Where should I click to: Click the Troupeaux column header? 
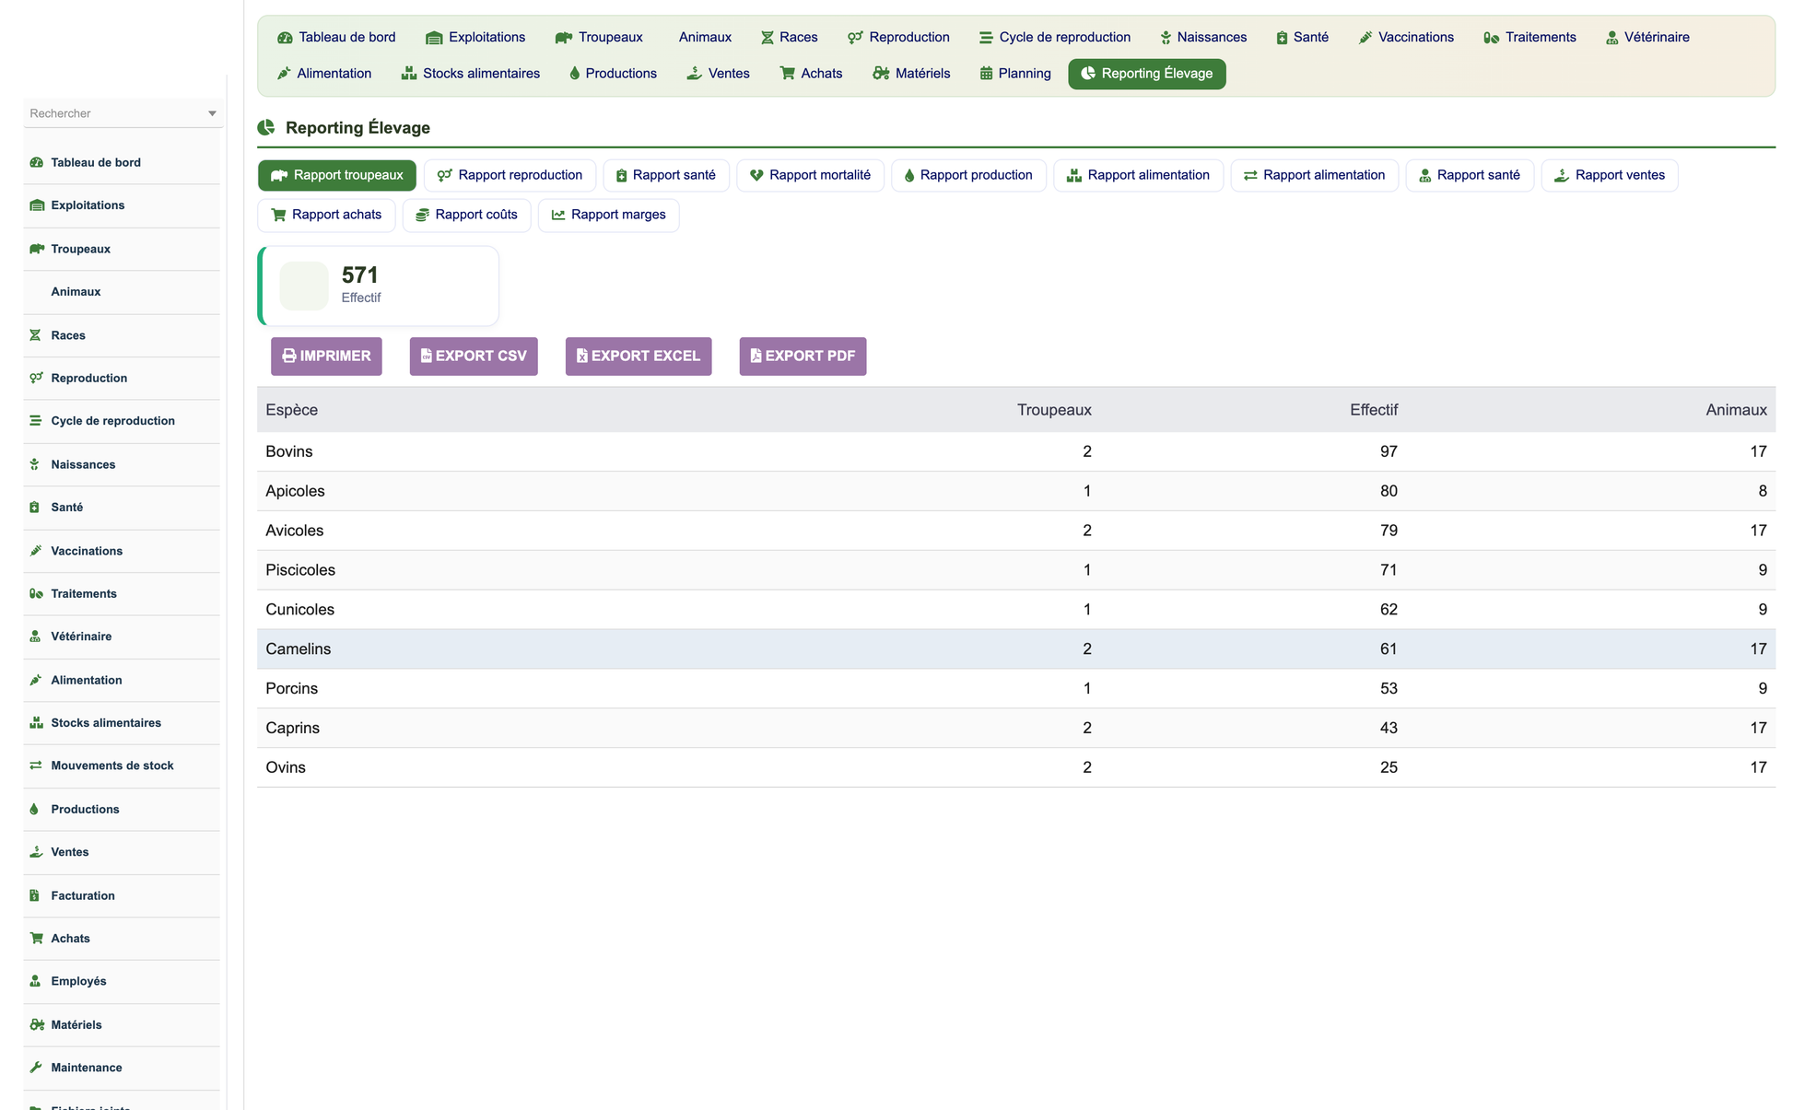click(x=1054, y=410)
